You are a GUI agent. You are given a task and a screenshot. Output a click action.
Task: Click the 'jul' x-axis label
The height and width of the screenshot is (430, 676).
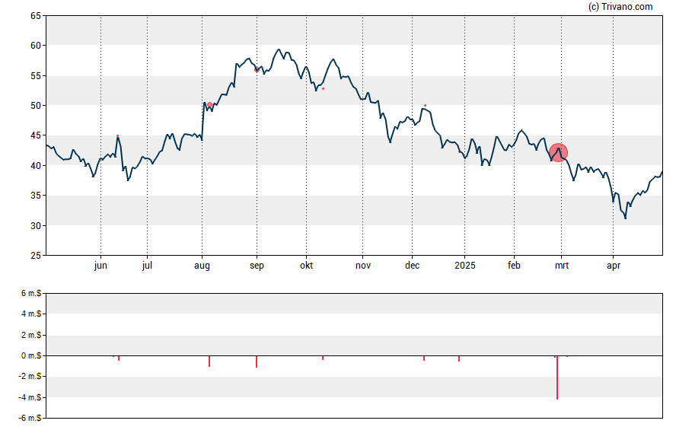[x=147, y=266]
